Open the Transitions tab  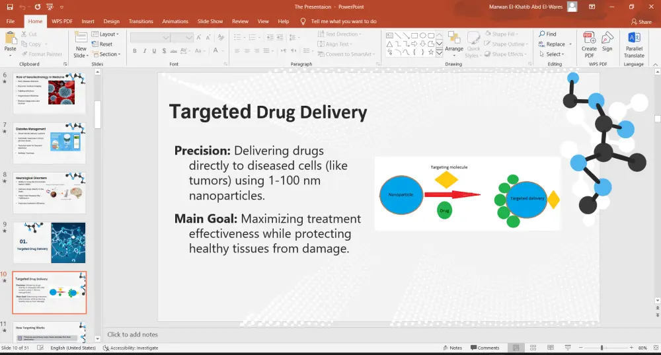[141, 21]
